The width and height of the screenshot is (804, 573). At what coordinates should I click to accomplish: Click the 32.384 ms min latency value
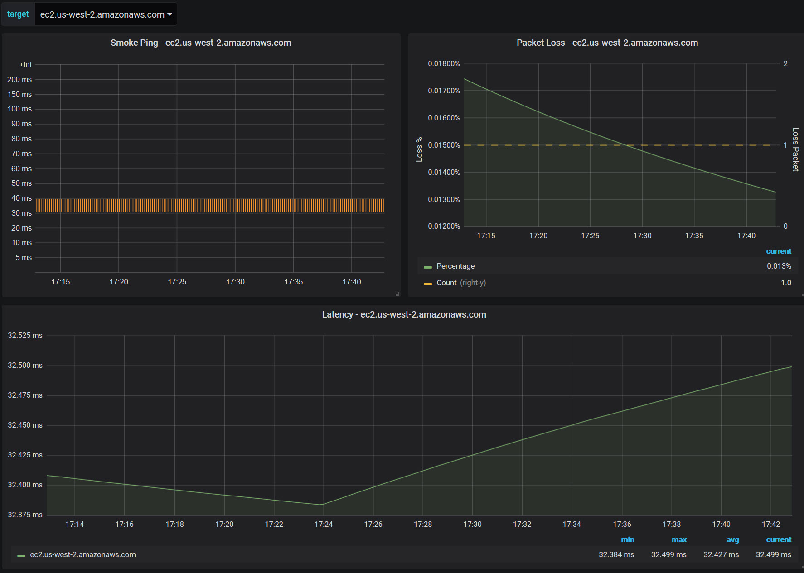tap(616, 554)
